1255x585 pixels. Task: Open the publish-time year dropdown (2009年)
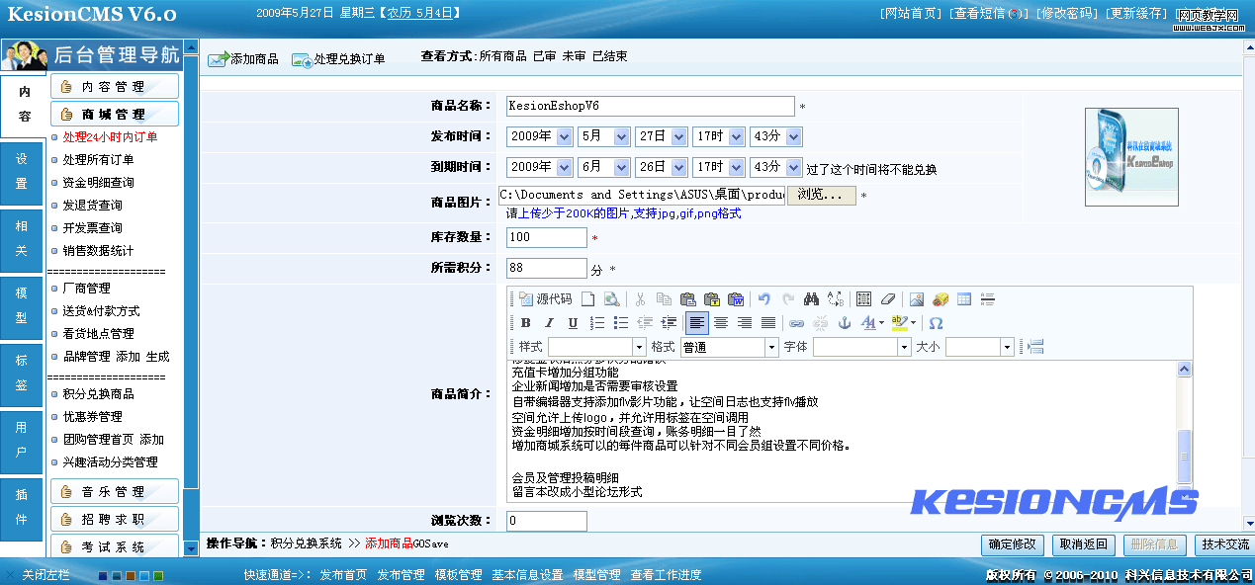pos(564,137)
